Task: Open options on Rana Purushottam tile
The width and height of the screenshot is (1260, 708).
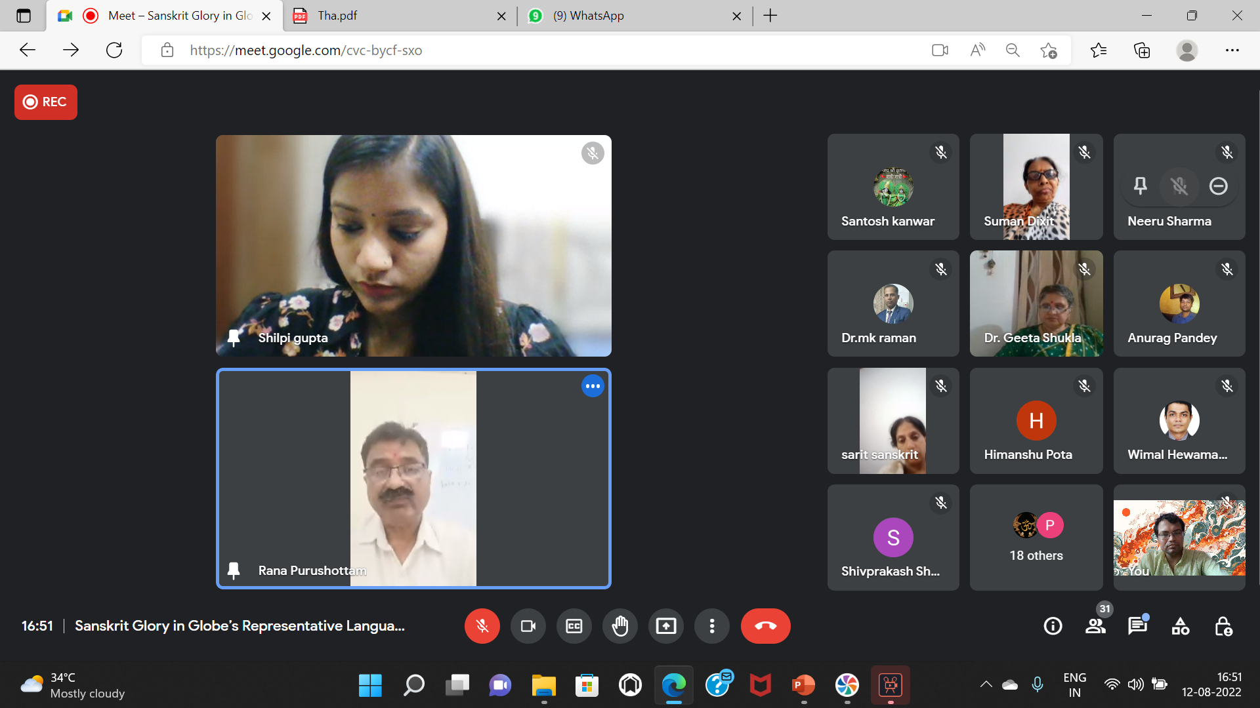Action: (592, 386)
